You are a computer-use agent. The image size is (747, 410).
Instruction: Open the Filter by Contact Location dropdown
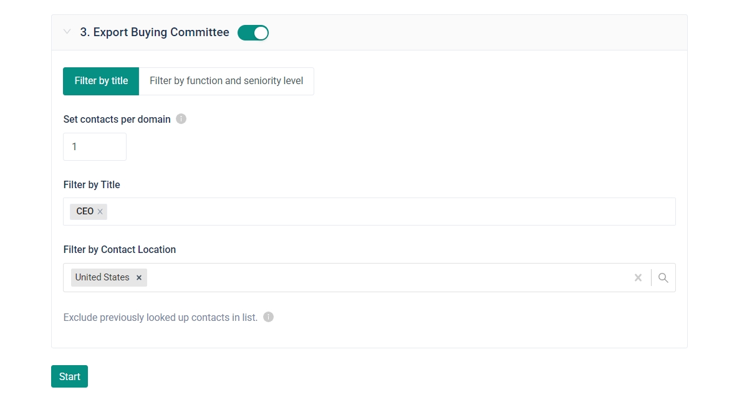pos(387,278)
